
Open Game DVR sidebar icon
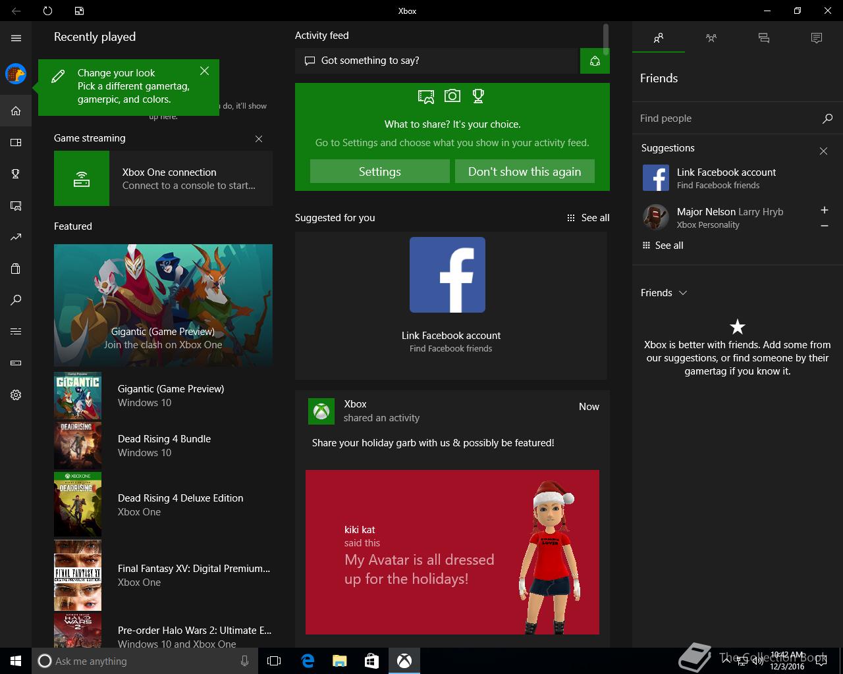16,205
